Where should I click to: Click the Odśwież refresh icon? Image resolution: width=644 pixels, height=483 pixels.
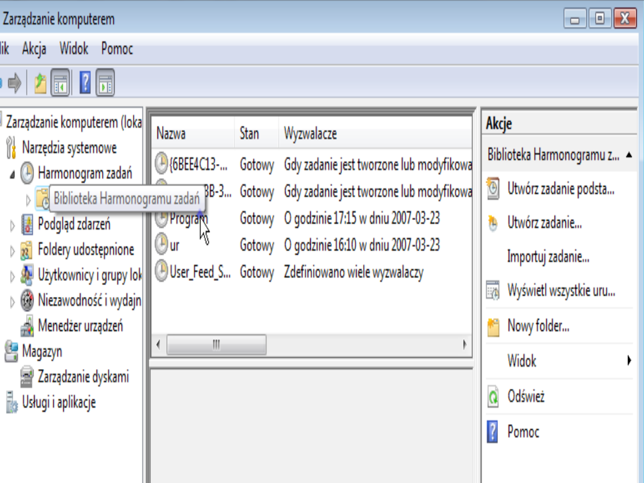[x=493, y=397]
